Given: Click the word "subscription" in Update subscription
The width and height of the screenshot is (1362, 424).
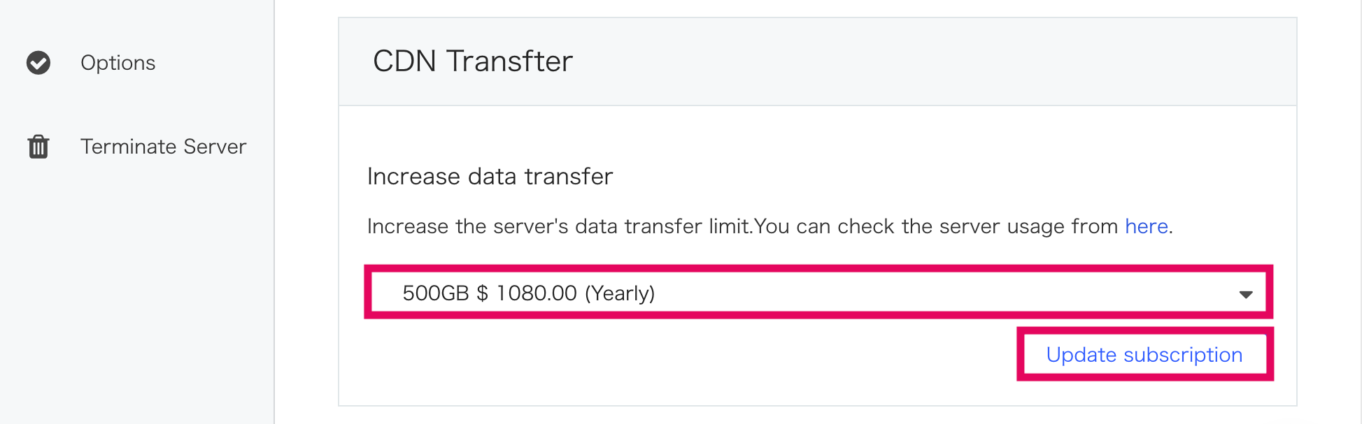Looking at the screenshot, I should coord(1183,355).
